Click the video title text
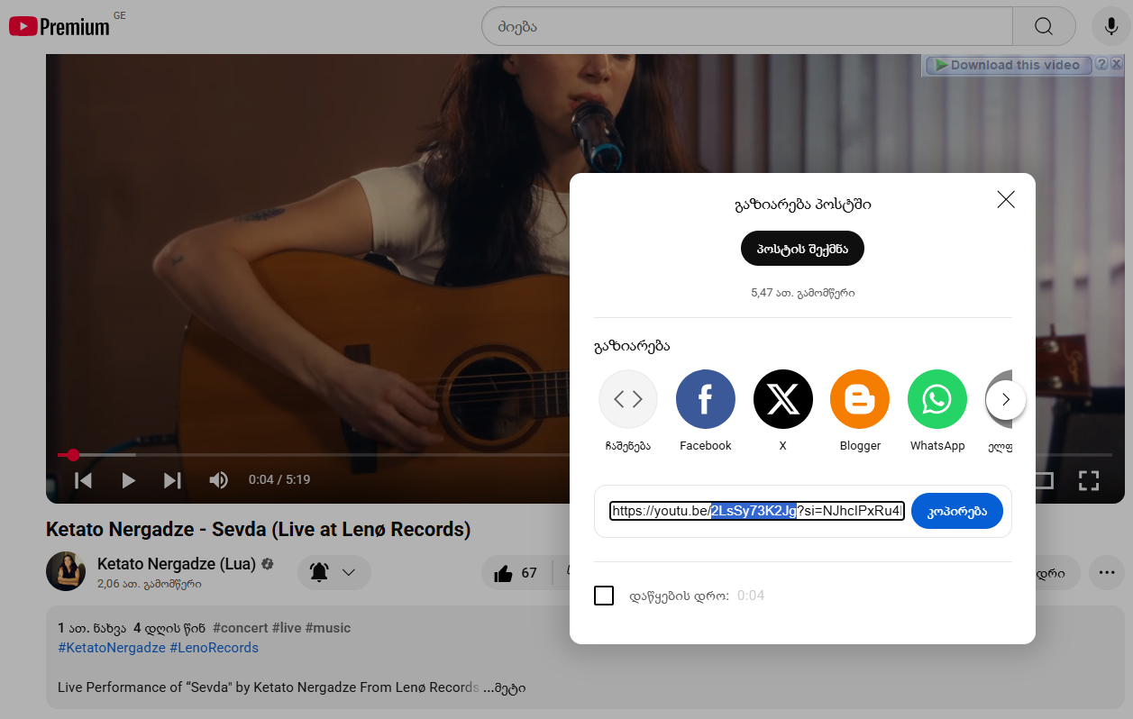Viewport: 1133px width, 719px height. pos(259,529)
